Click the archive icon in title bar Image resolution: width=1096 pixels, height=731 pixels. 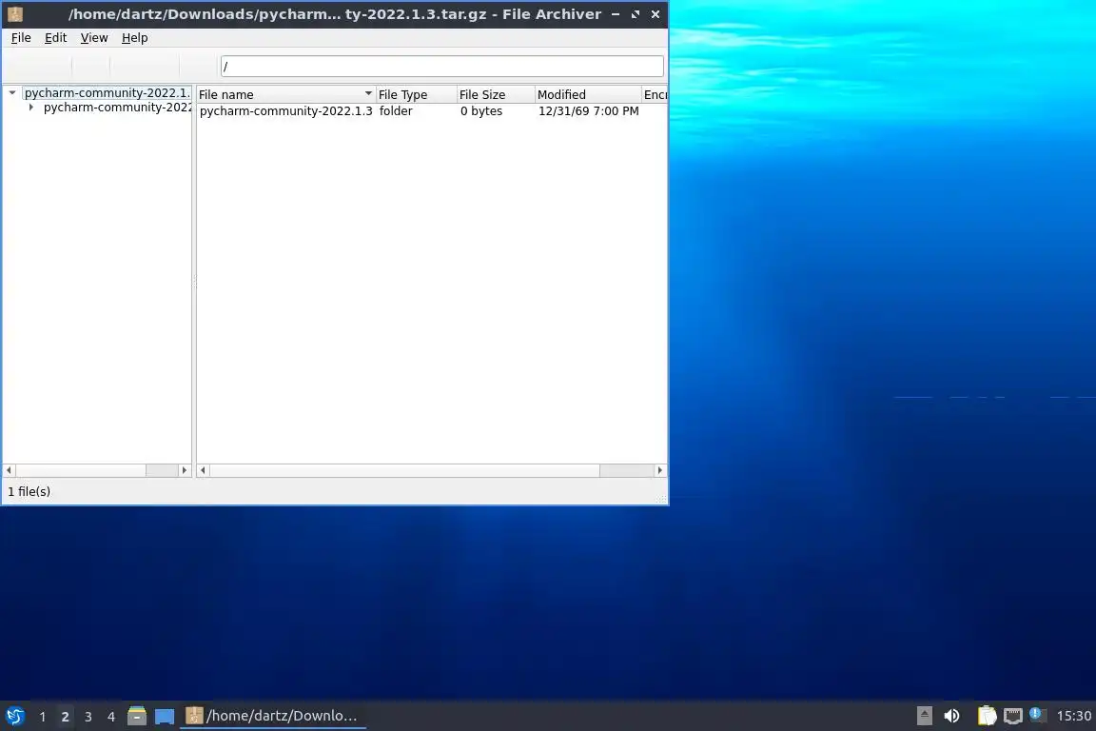[x=15, y=14]
